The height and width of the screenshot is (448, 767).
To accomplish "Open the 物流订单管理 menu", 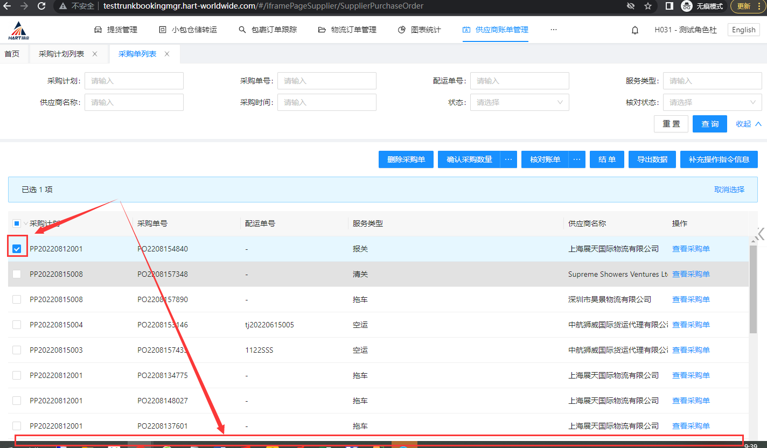I will 347,30.
